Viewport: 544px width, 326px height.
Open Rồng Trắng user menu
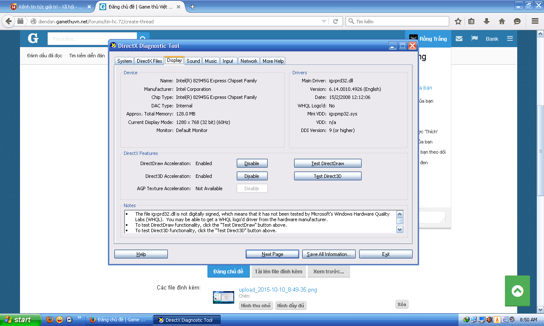click(x=428, y=39)
